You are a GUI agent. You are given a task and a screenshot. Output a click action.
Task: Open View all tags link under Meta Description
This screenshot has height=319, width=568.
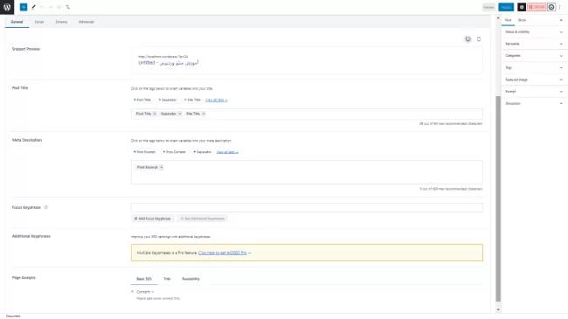(x=227, y=152)
